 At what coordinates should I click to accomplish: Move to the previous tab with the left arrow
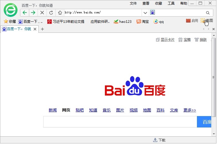[204, 29]
